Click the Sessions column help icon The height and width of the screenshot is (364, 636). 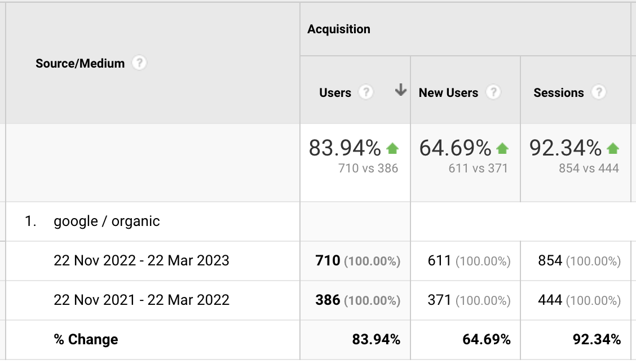point(599,92)
